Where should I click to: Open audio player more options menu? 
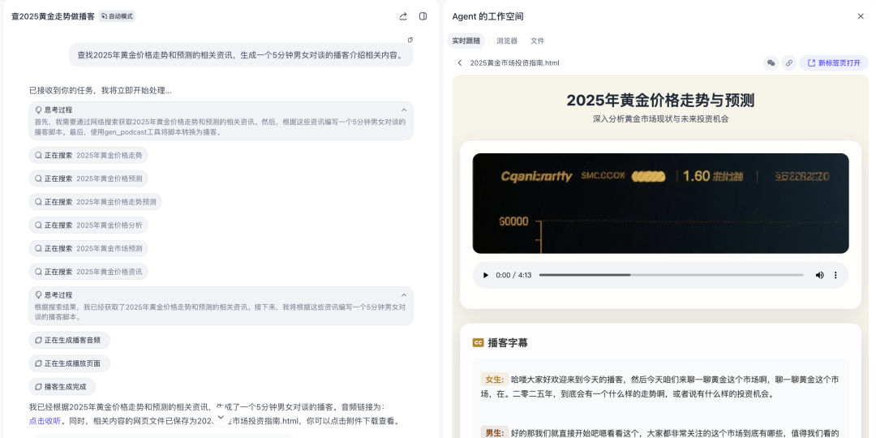click(x=835, y=275)
